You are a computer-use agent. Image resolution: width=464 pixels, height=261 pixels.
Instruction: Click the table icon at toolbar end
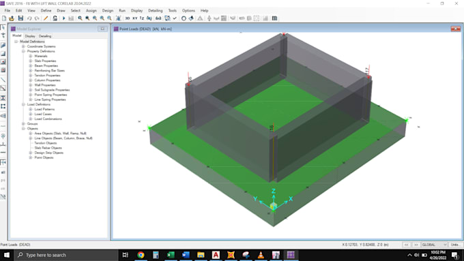(274, 18)
